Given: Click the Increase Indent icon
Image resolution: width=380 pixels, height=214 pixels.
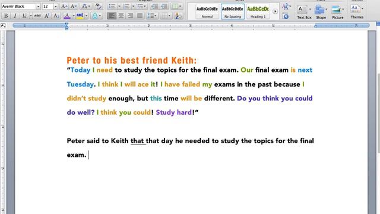Looking at the screenshot, I should (x=164, y=7).
